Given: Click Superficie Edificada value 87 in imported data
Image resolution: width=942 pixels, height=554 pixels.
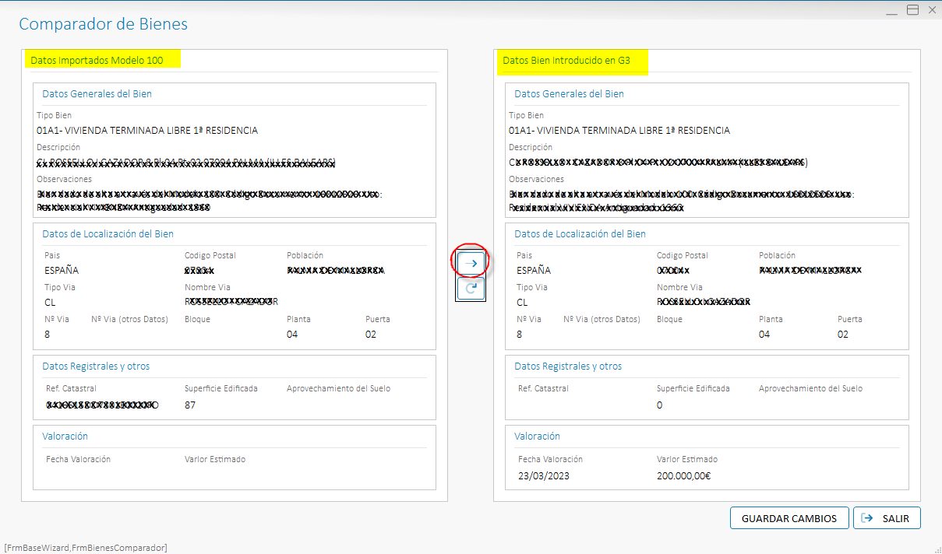Looking at the screenshot, I should [x=190, y=405].
